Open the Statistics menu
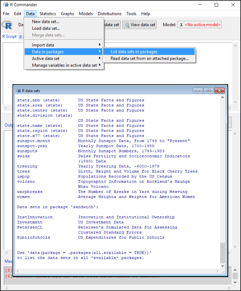Viewport: 241px width, 291px height. coord(48,14)
